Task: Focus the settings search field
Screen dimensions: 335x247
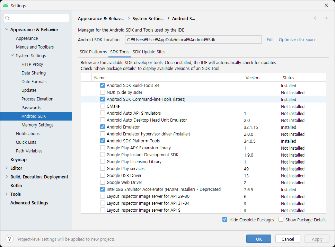Action: coord(36,18)
